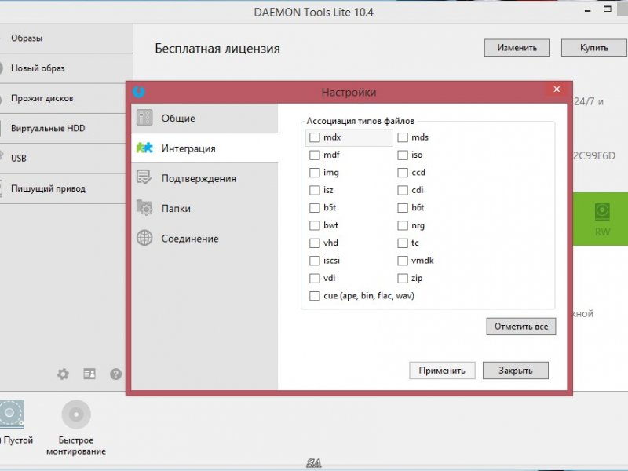
Task: Enable the vdi association
Action: (x=315, y=279)
